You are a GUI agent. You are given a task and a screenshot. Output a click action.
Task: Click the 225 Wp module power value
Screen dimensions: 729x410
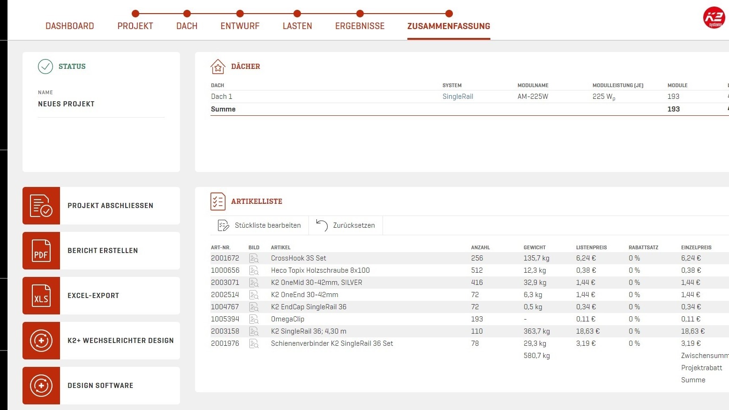click(x=604, y=97)
